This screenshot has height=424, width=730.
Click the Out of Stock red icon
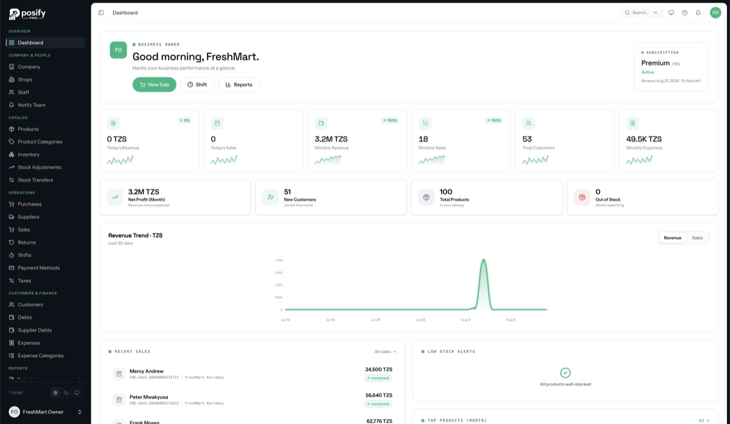[x=582, y=197]
